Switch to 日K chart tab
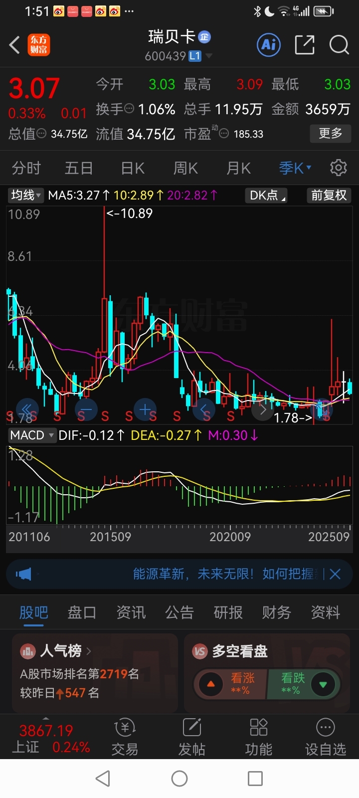Screen dimensions: 359x798 pyautogui.click(x=133, y=168)
